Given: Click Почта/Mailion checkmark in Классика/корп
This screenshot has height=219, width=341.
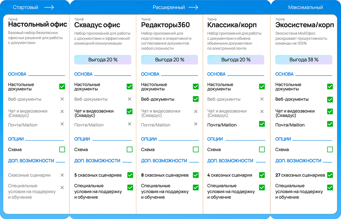Looking at the screenshot, I should click(262, 124).
